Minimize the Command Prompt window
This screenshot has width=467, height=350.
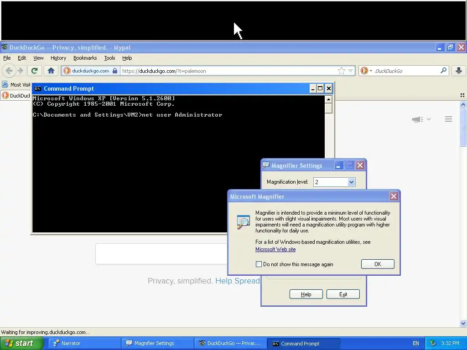[x=313, y=88]
